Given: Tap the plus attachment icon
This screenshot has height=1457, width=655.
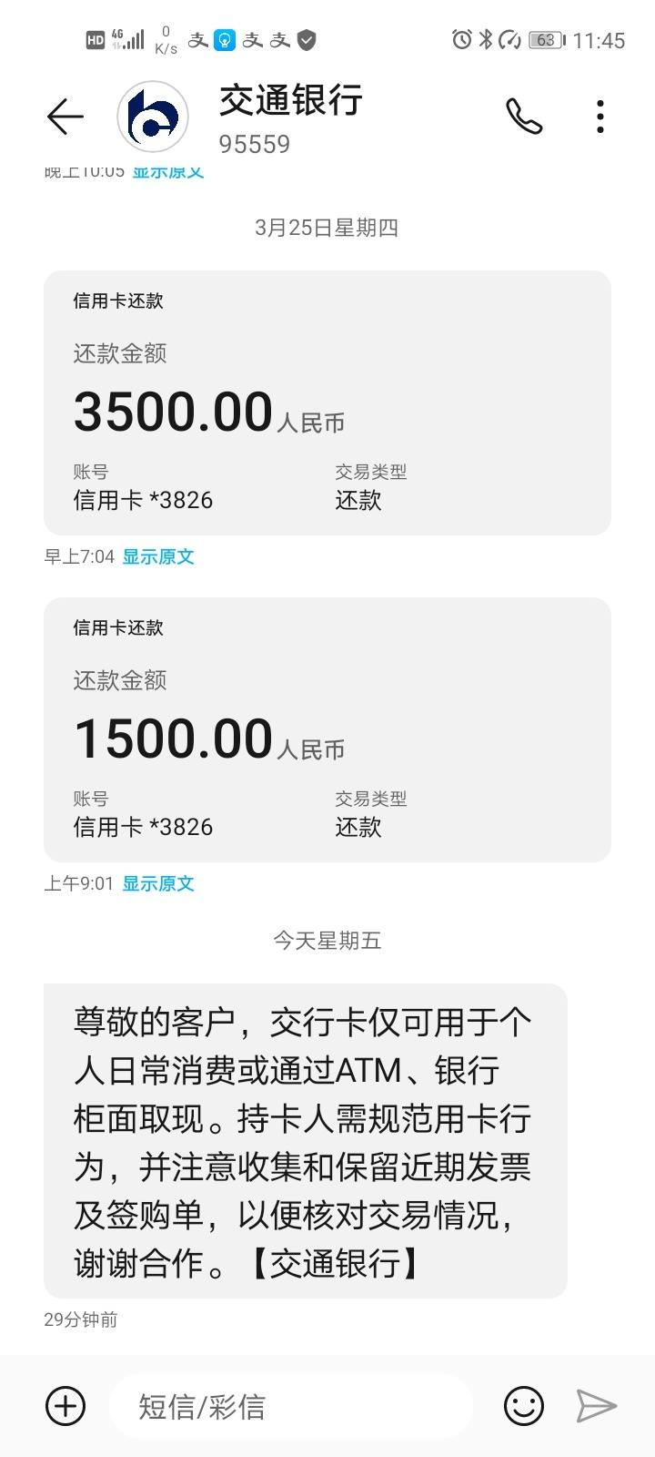Looking at the screenshot, I should [x=65, y=1405].
